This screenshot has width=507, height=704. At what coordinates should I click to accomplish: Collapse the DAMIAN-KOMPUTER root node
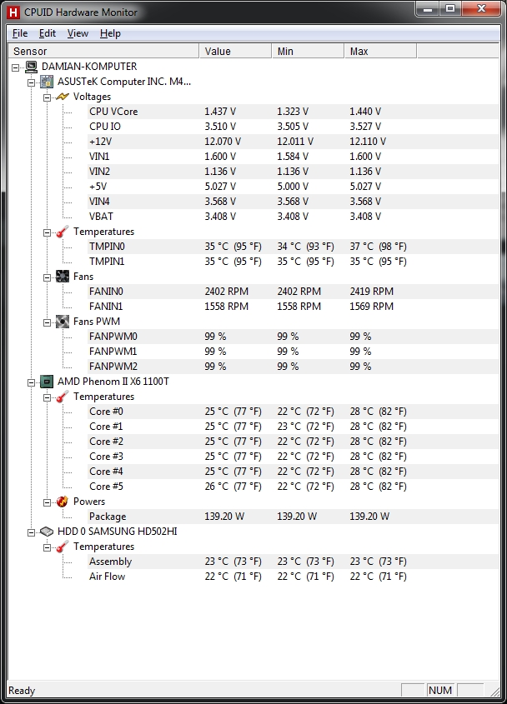coord(15,67)
